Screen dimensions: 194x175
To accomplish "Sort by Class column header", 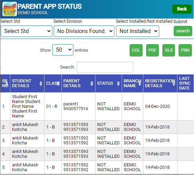I will [x=53, y=83].
